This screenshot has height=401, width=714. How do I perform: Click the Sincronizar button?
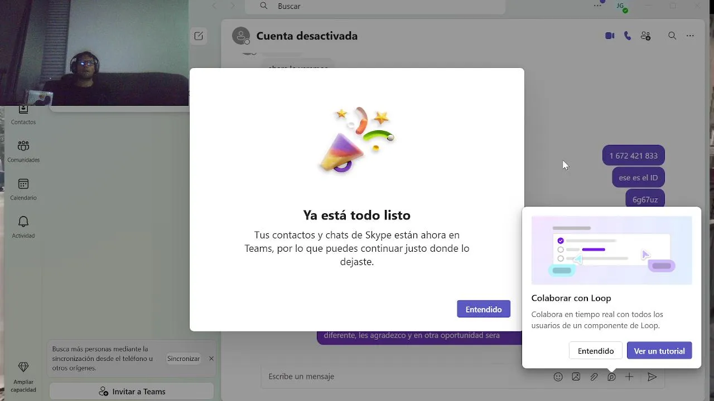(x=184, y=359)
